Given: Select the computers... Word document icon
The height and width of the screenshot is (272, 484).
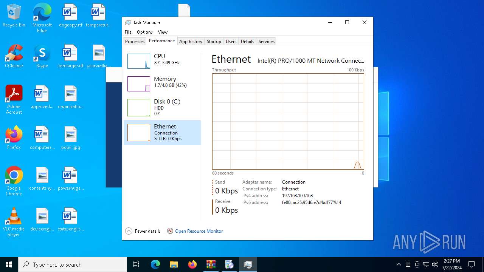Looking at the screenshot, I should click(42, 138).
